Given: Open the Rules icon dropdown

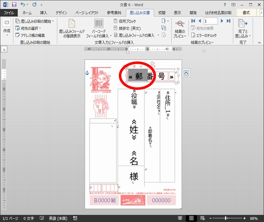Looking at the screenshot, I should 165,21.
